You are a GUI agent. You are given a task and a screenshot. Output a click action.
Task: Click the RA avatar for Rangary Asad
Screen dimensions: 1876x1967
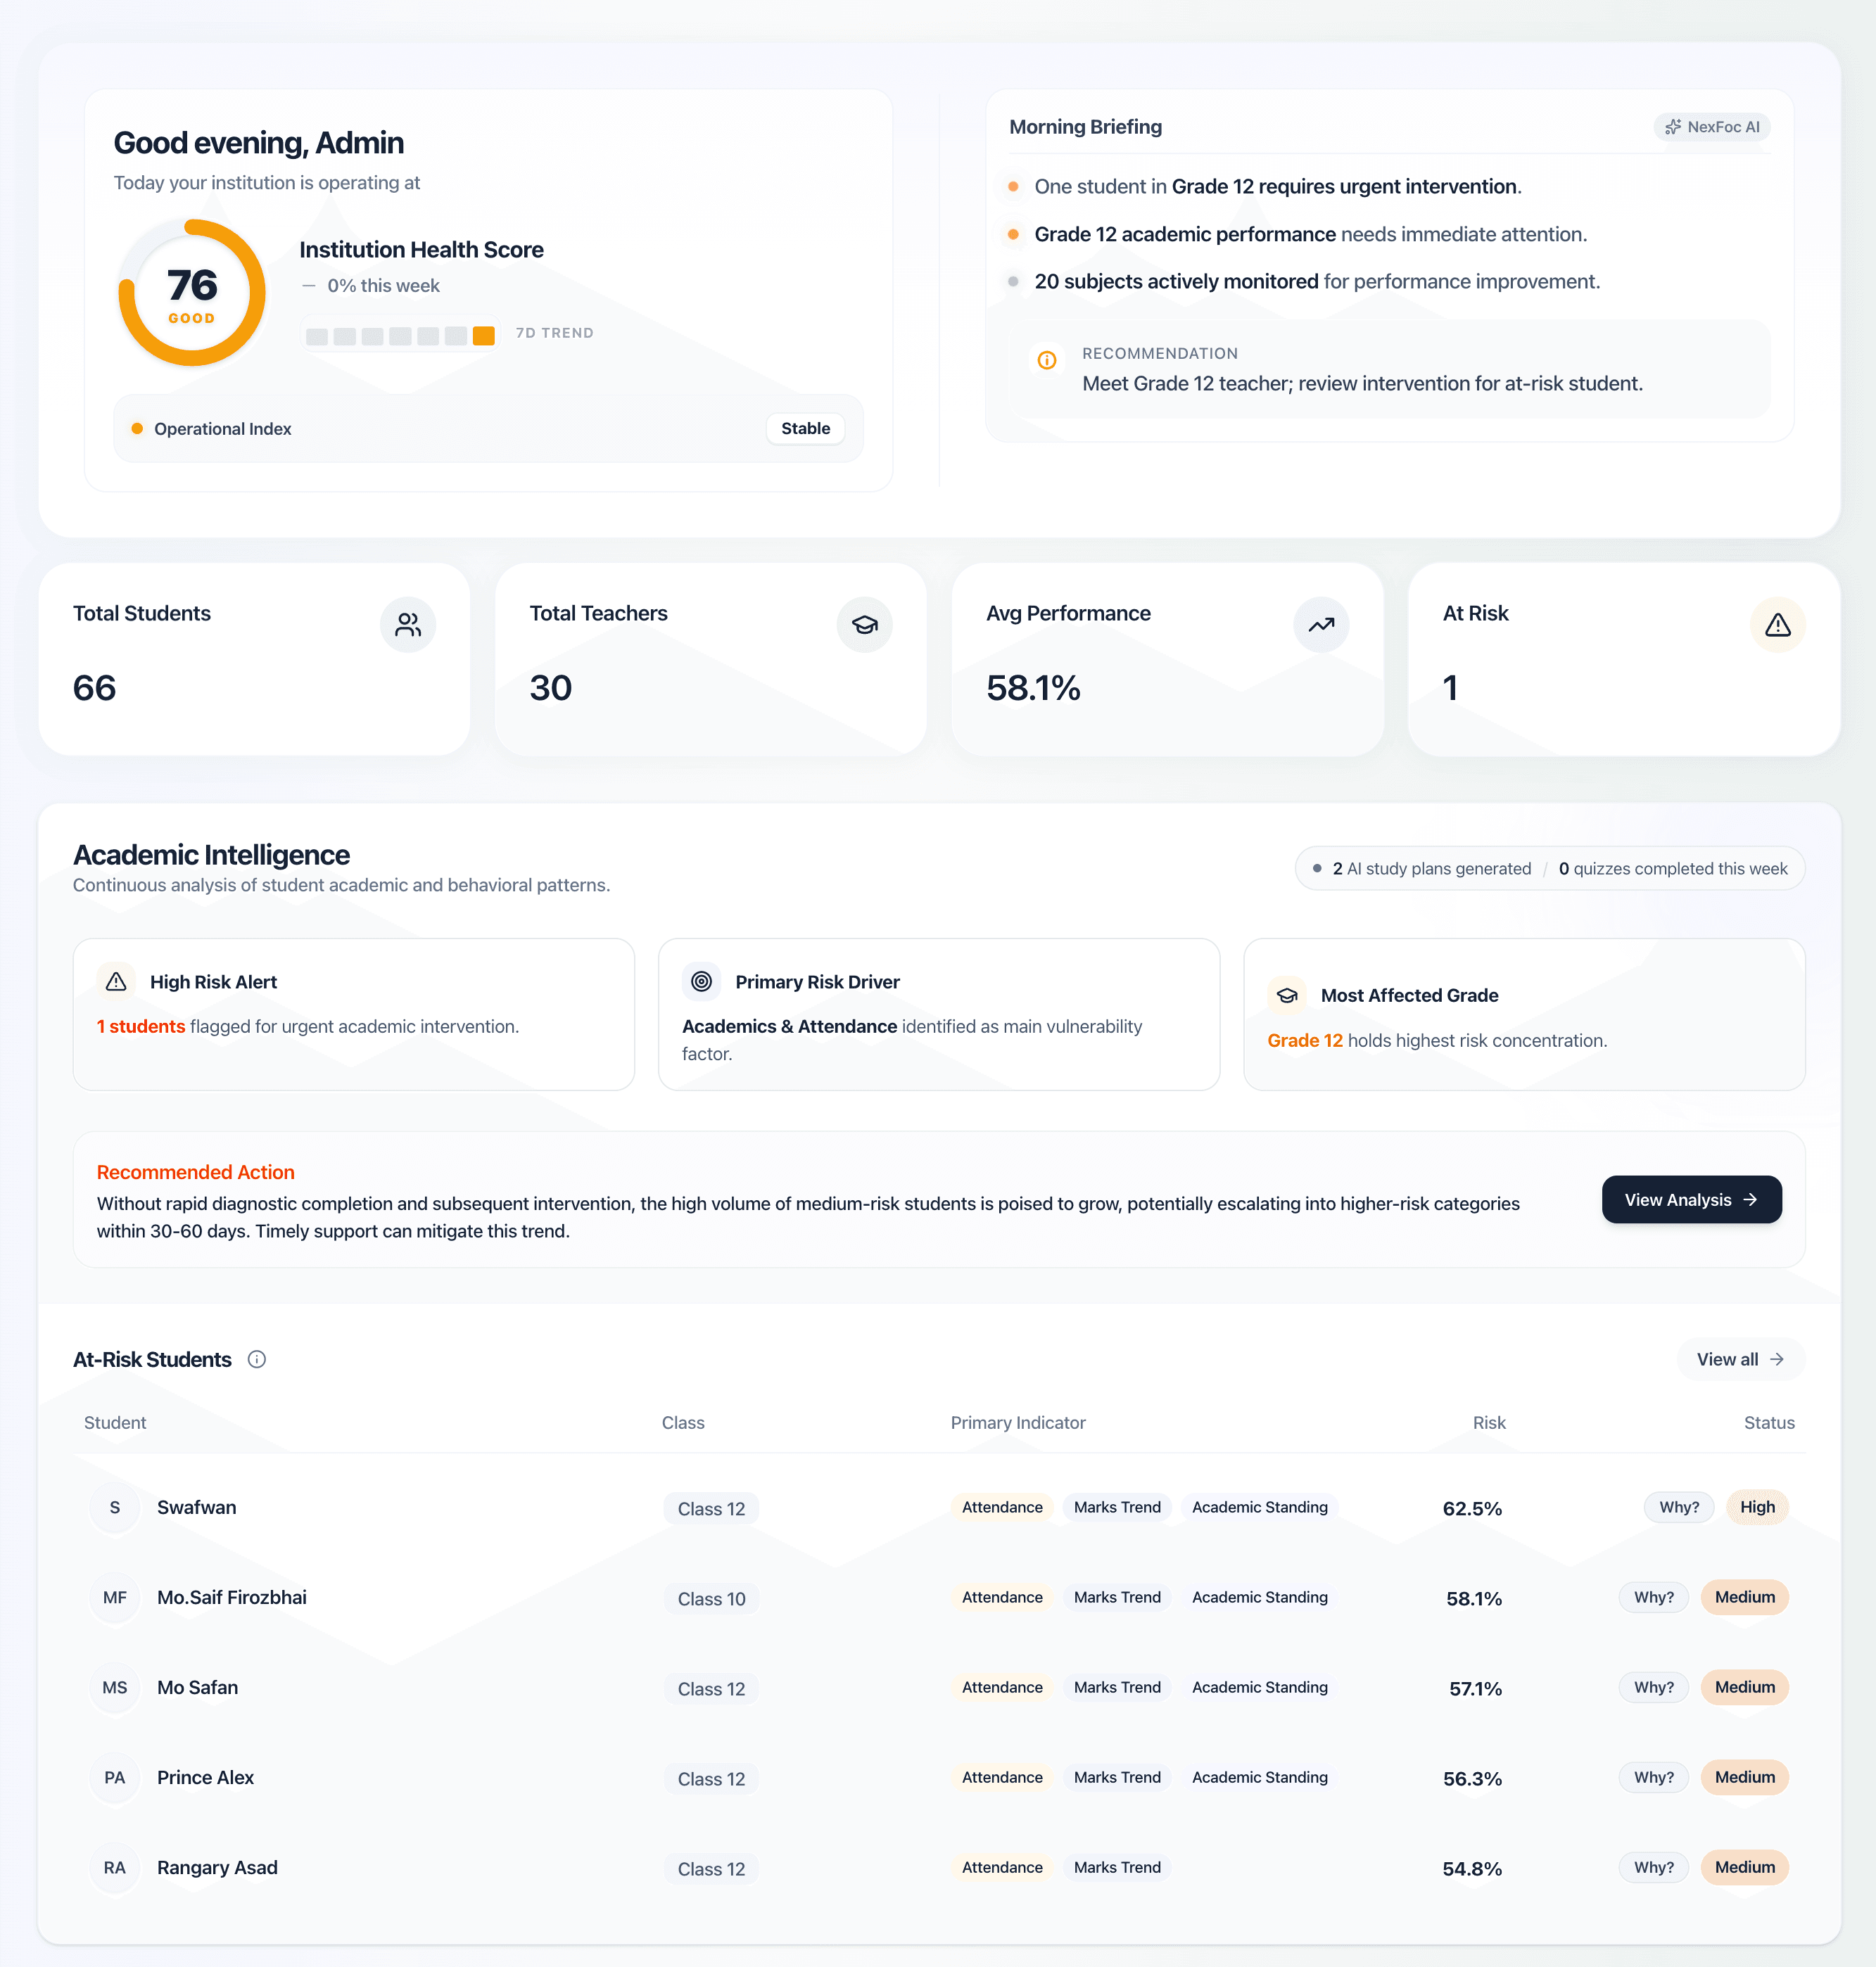point(115,1867)
